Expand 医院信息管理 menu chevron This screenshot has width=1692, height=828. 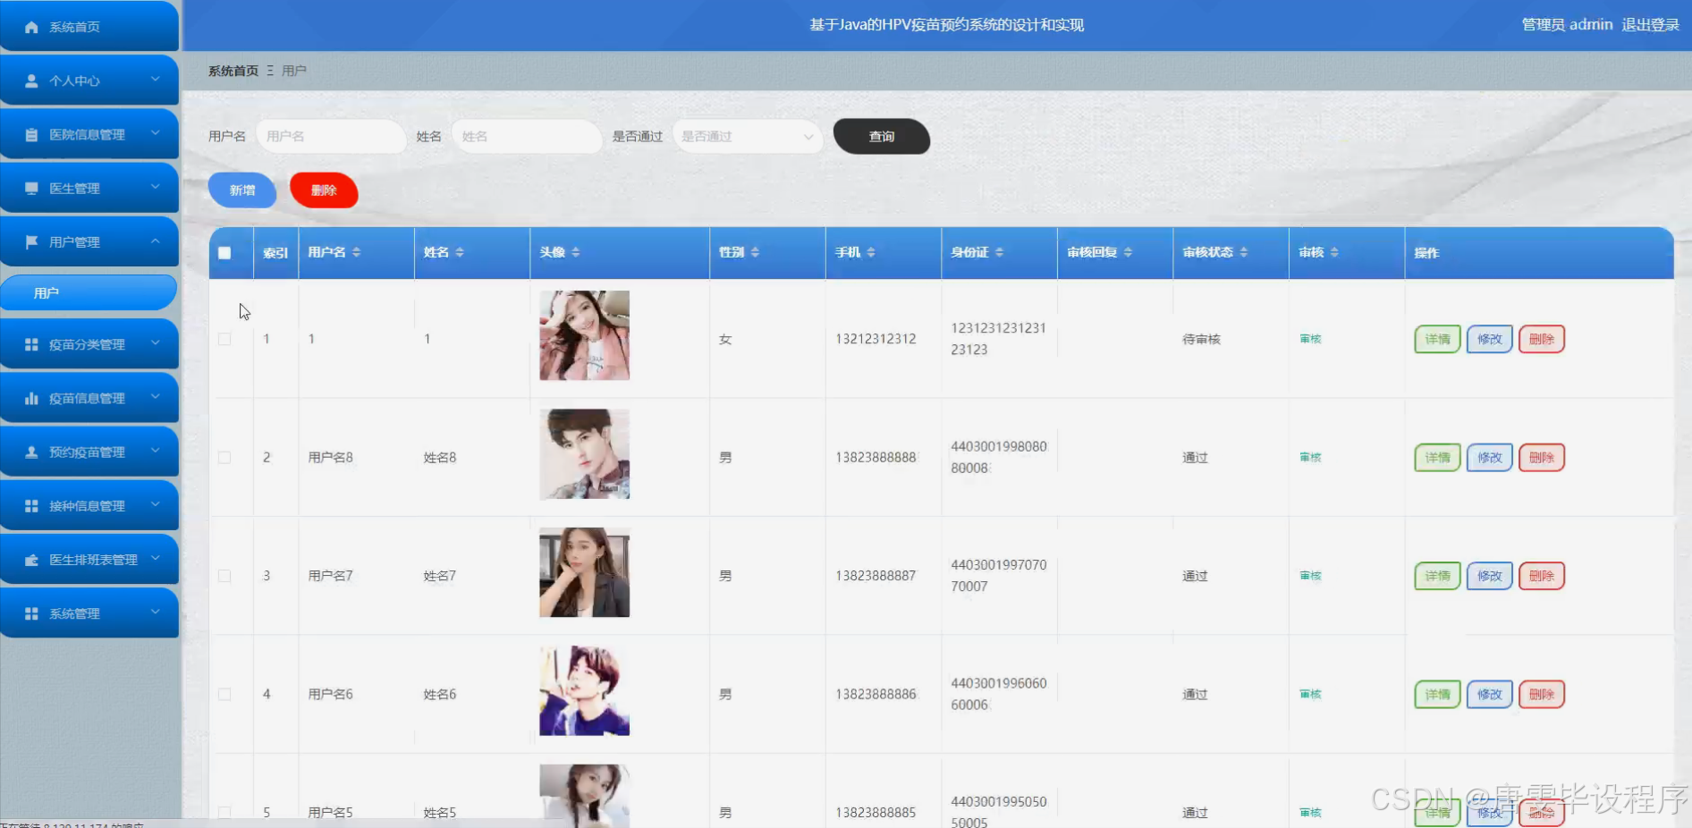coord(156,133)
